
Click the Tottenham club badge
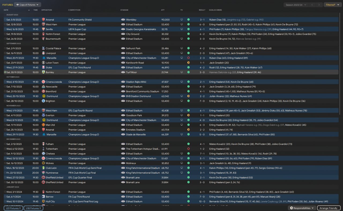[x=44, y=149]
